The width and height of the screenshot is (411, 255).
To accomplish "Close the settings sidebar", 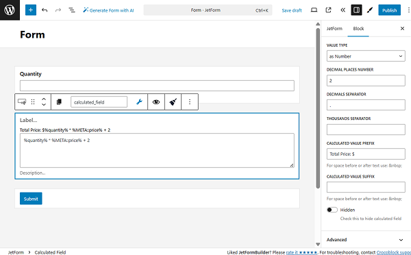I will [x=402, y=28].
